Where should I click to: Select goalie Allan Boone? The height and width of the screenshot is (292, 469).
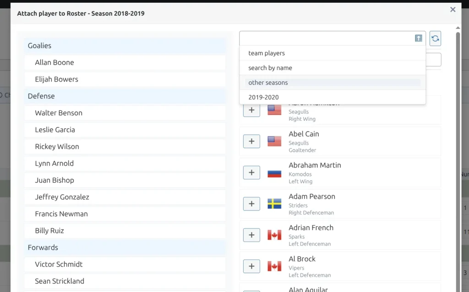(125, 62)
